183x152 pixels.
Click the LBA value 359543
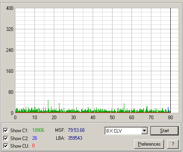pos(75,138)
